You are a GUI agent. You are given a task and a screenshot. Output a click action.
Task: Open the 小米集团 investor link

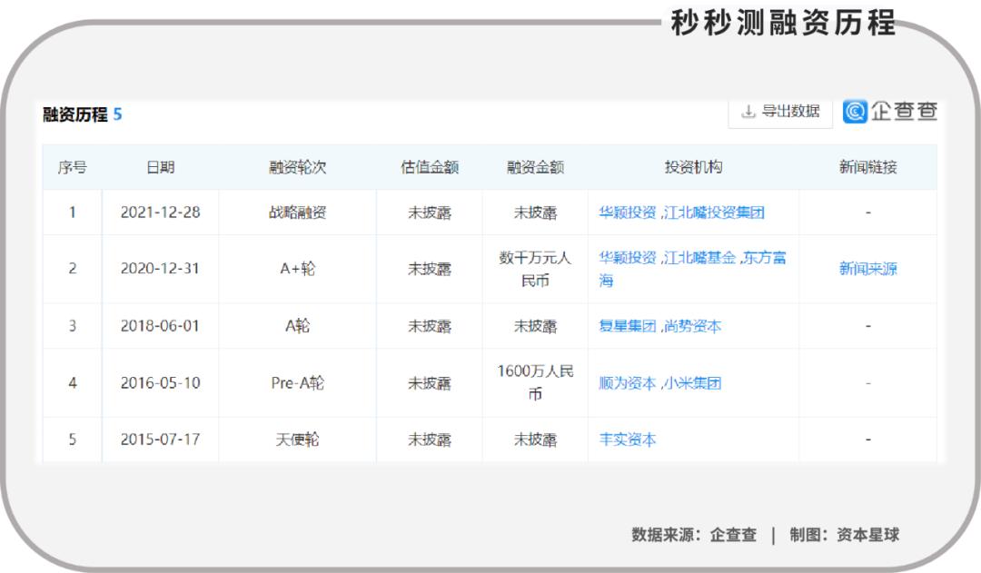pyautogui.click(x=692, y=383)
